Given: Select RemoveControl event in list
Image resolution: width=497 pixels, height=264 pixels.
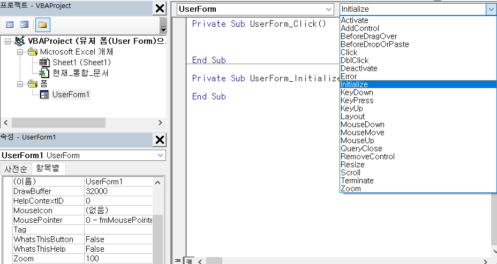Looking at the screenshot, I should (418, 157).
